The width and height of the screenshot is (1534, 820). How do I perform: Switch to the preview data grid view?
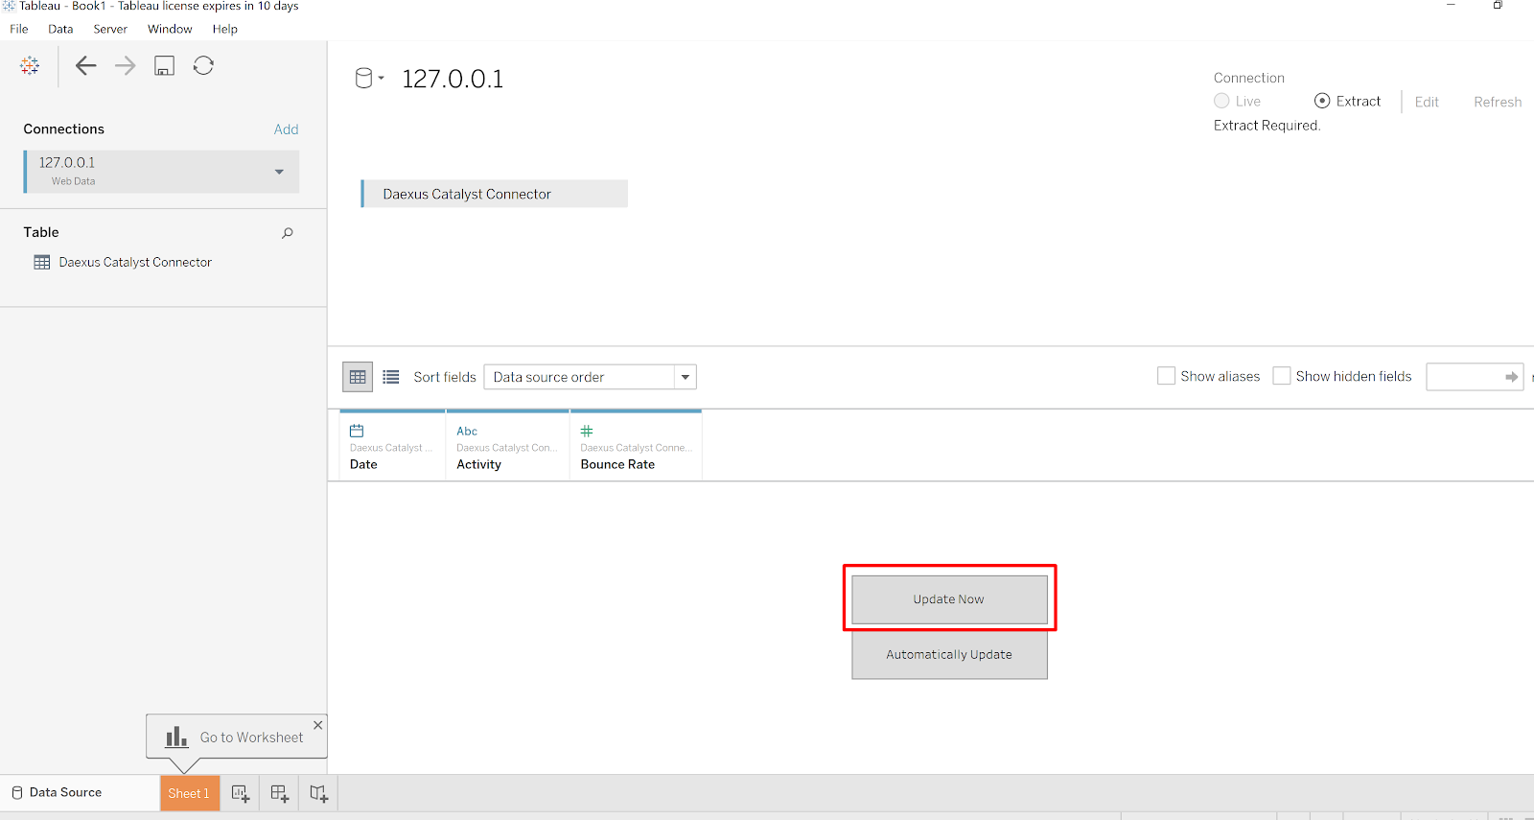pyautogui.click(x=358, y=377)
